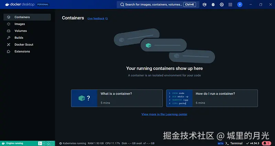The height and width of the screenshot is (146, 275).
Task: Open the Learning center graduation cap icon
Action: [204, 4]
